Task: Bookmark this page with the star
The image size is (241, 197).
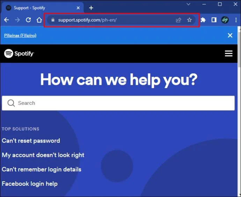Action: (189, 20)
